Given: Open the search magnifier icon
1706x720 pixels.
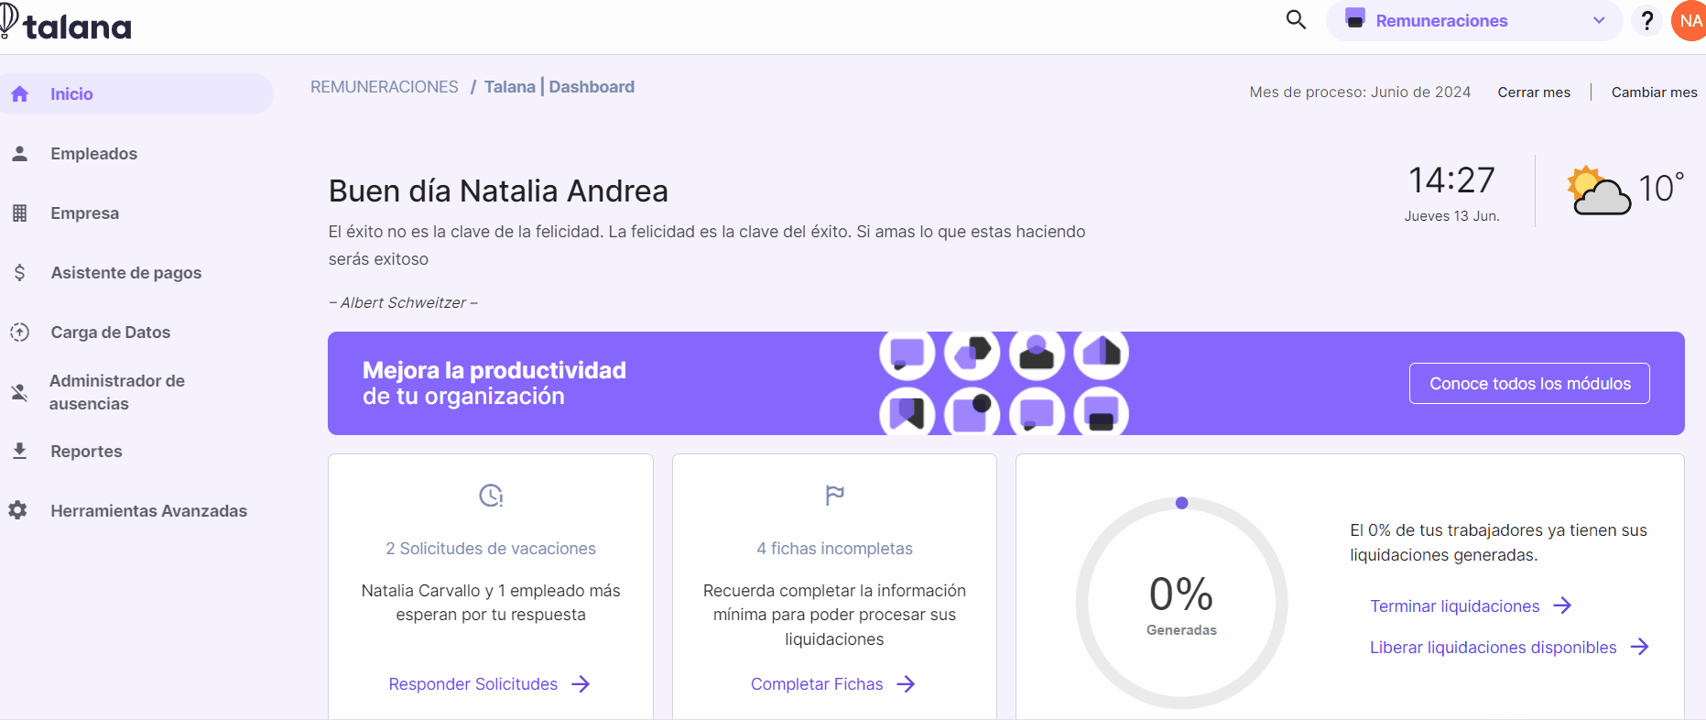Looking at the screenshot, I should point(1296,19).
